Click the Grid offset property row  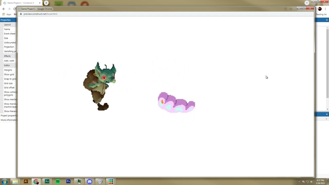tap(8, 88)
